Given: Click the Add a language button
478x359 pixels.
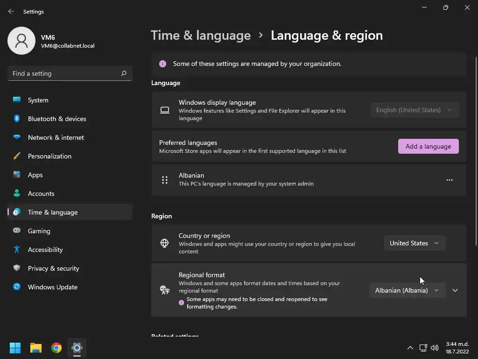Looking at the screenshot, I should [x=428, y=146].
